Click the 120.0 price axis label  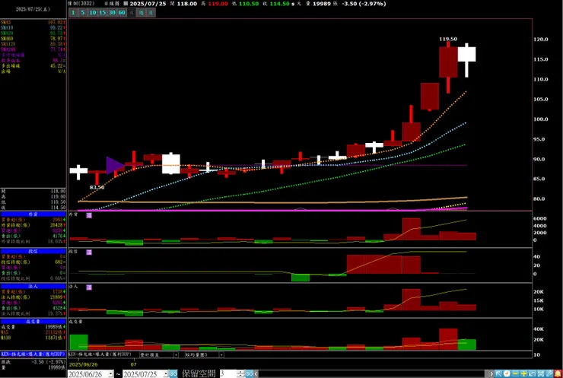(x=541, y=40)
